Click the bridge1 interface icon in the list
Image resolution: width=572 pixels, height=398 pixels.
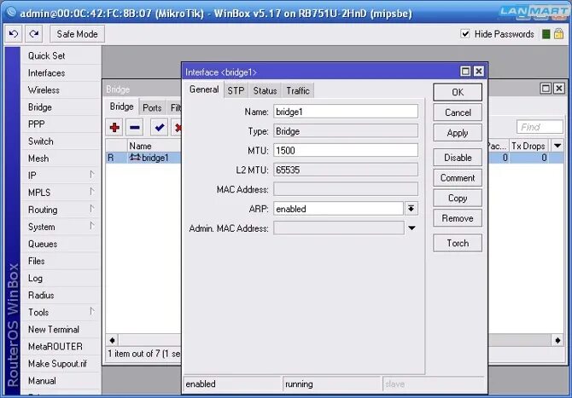coord(135,158)
